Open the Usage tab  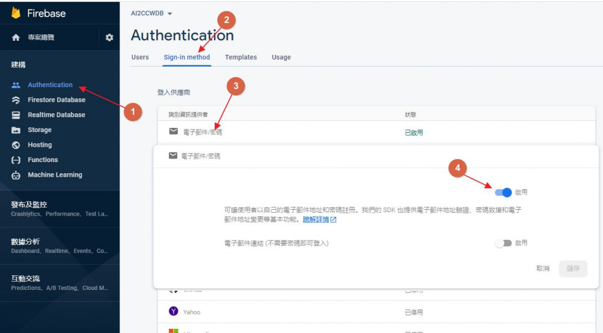[x=281, y=57]
